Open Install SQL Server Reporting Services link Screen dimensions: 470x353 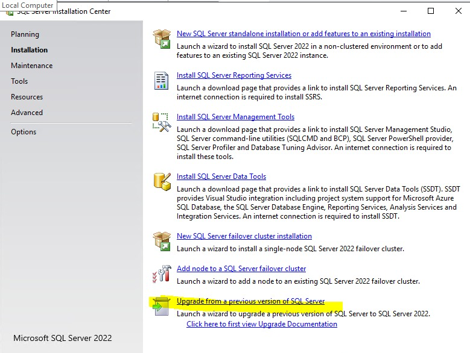coord(234,75)
